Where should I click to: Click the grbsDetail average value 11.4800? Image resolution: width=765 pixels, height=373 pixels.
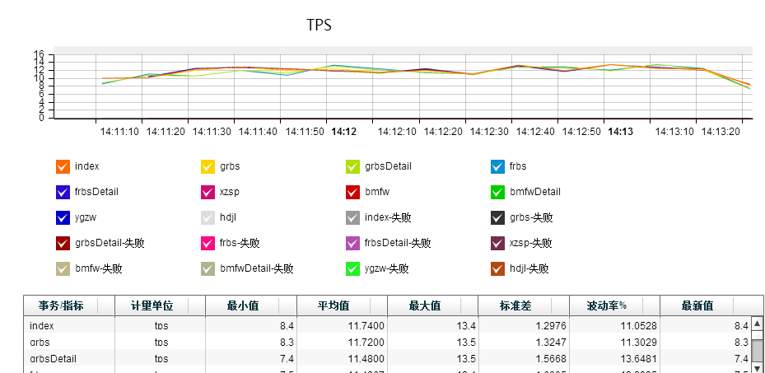[367, 359]
